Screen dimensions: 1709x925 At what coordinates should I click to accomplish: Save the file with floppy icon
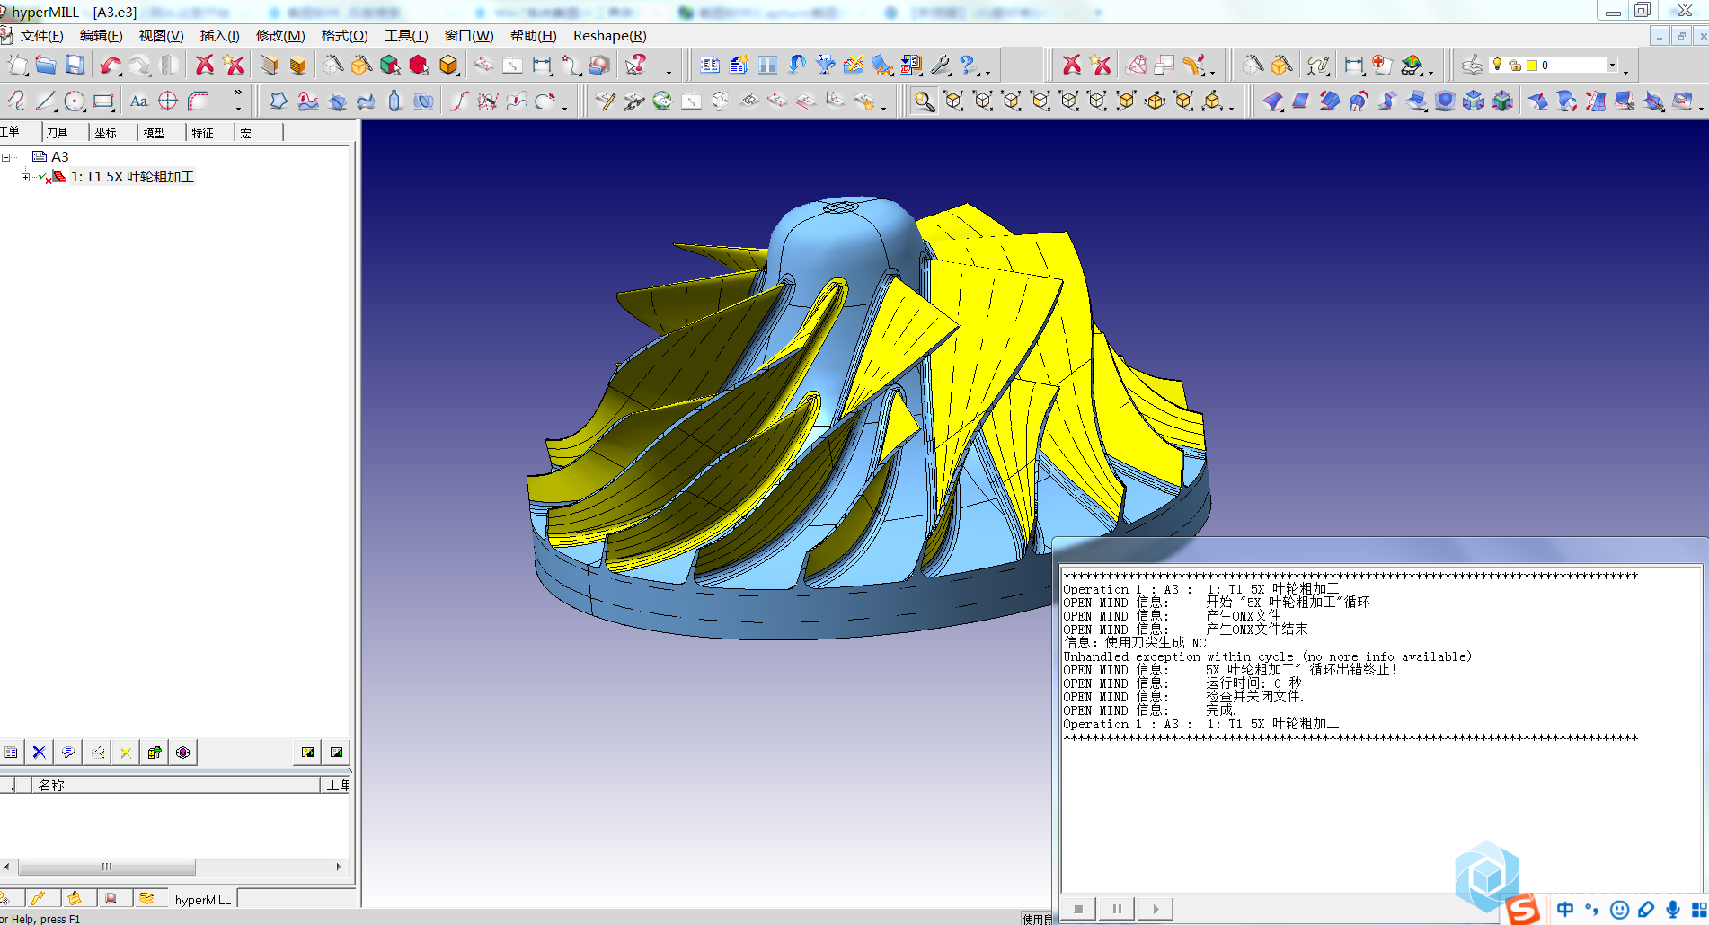pos(75,65)
